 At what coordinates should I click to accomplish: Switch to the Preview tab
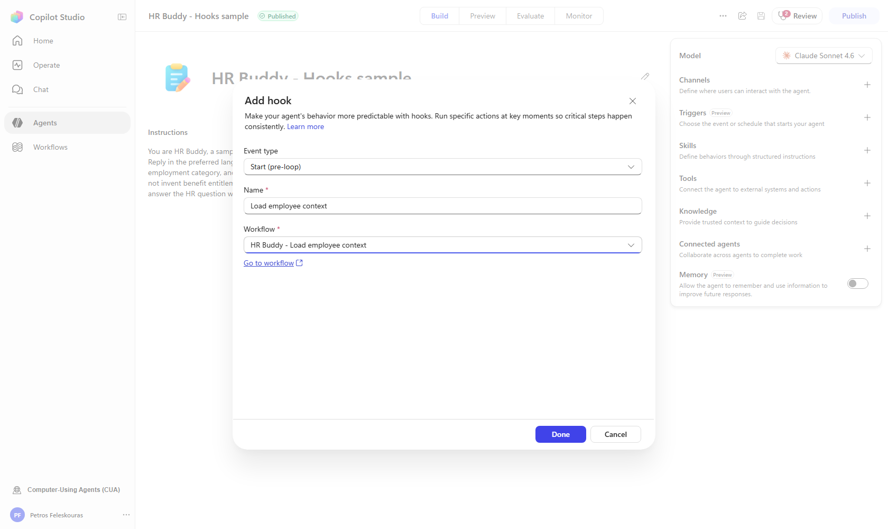[x=483, y=16]
